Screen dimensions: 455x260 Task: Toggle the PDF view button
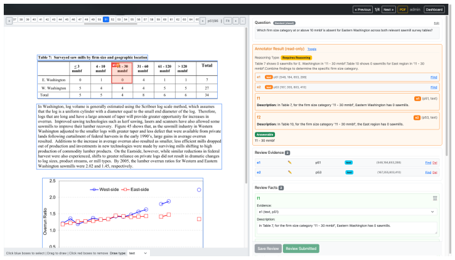pyautogui.click(x=402, y=9)
